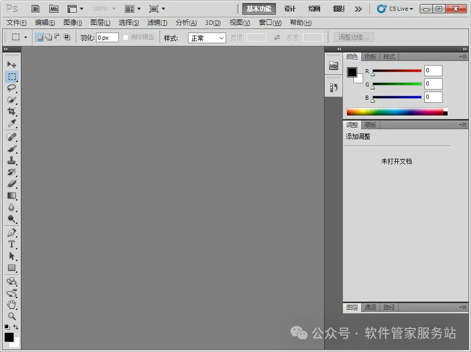Select the Gradient tool
Image resolution: width=471 pixels, height=352 pixels.
pos(12,195)
